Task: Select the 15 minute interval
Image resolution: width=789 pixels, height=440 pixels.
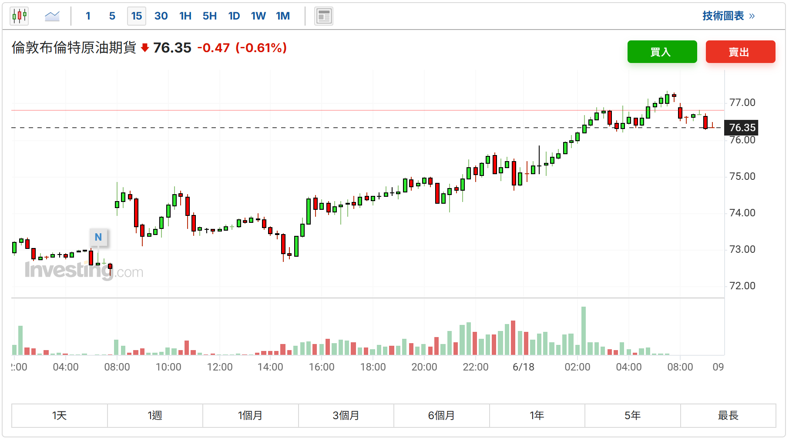Action: 137,16
